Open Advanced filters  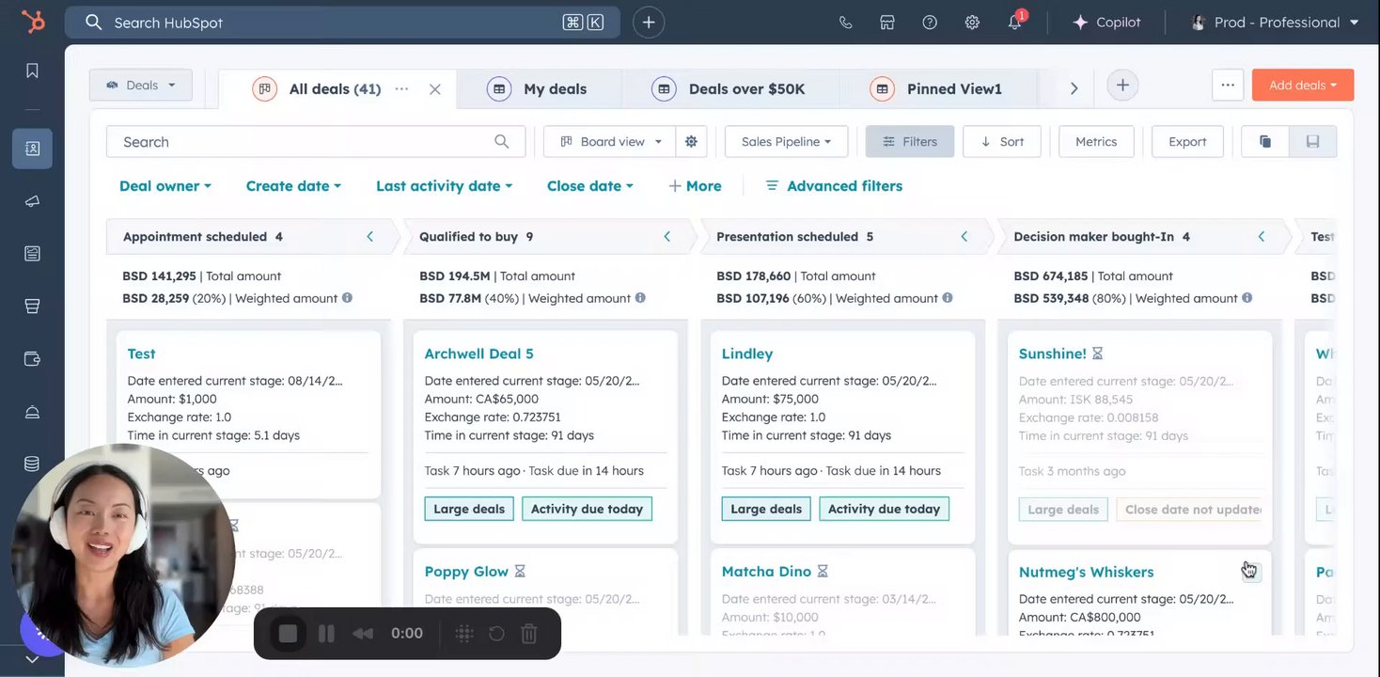pos(834,186)
